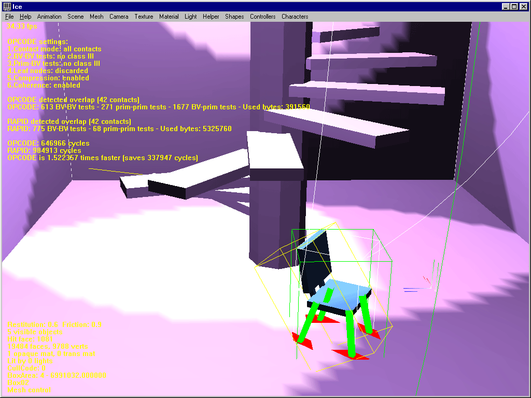The image size is (531, 398).
Task: Close the Ice window
Action: (x=524, y=6)
